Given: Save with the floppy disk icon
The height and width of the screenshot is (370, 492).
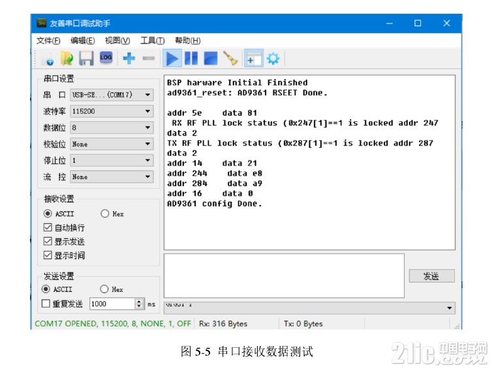Looking at the screenshot, I should pyautogui.click(x=86, y=59).
